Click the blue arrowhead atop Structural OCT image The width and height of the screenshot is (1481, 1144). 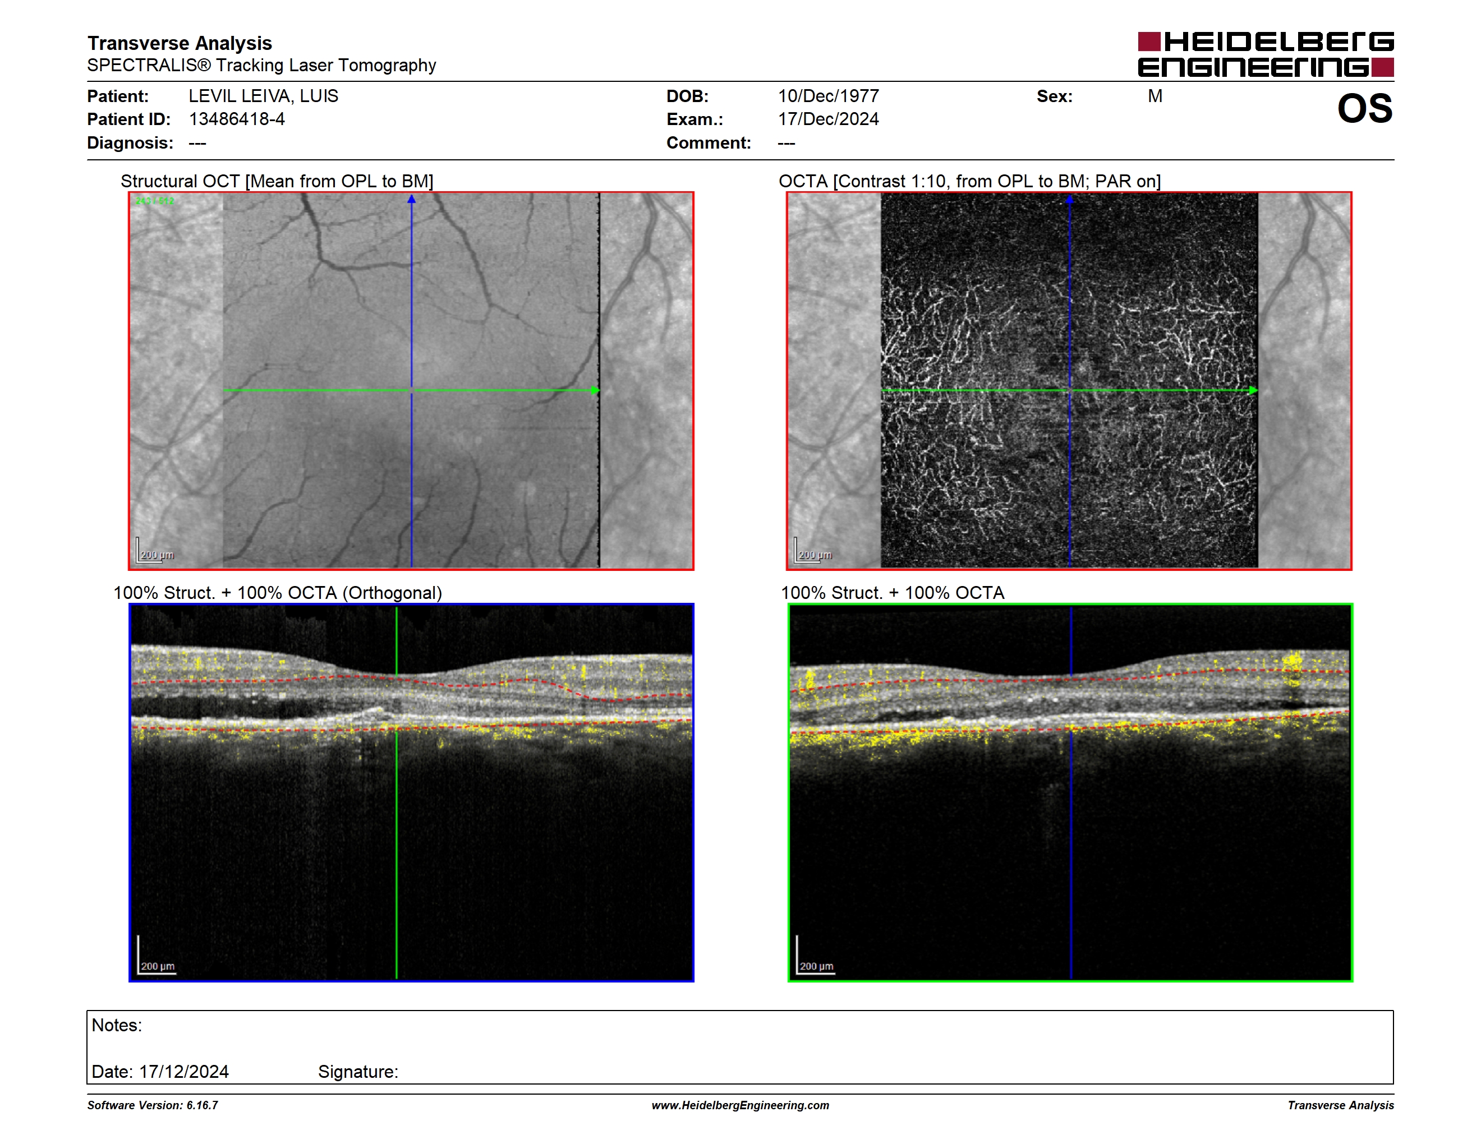point(411,199)
